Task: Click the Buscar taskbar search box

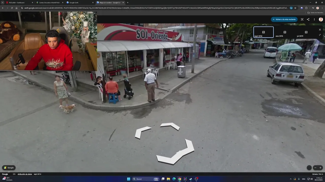Action: (x=146, y=179)
